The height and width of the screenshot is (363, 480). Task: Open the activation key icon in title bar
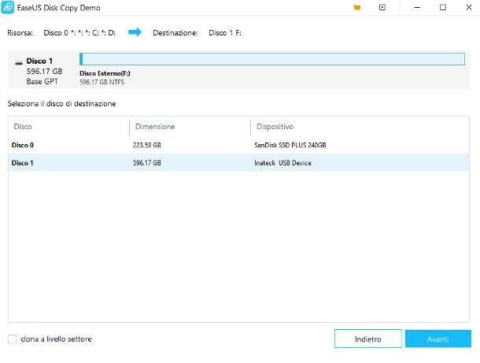click(x=382, y=8)
